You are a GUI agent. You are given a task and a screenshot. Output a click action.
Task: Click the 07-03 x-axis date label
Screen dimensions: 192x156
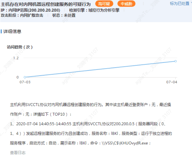[25, 82]
